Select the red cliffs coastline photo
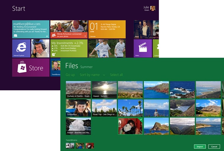224x151 pixels. pos(156,90)
